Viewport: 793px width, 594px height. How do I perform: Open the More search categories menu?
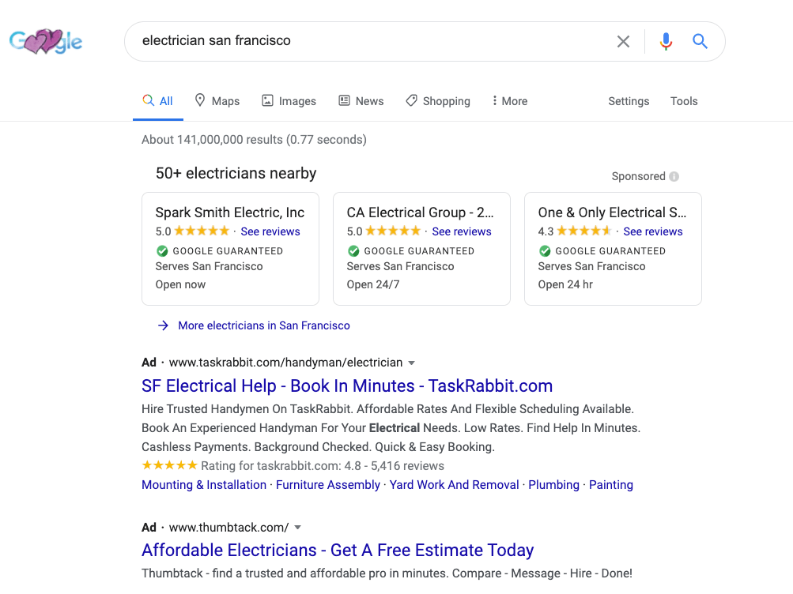[509, 101]
